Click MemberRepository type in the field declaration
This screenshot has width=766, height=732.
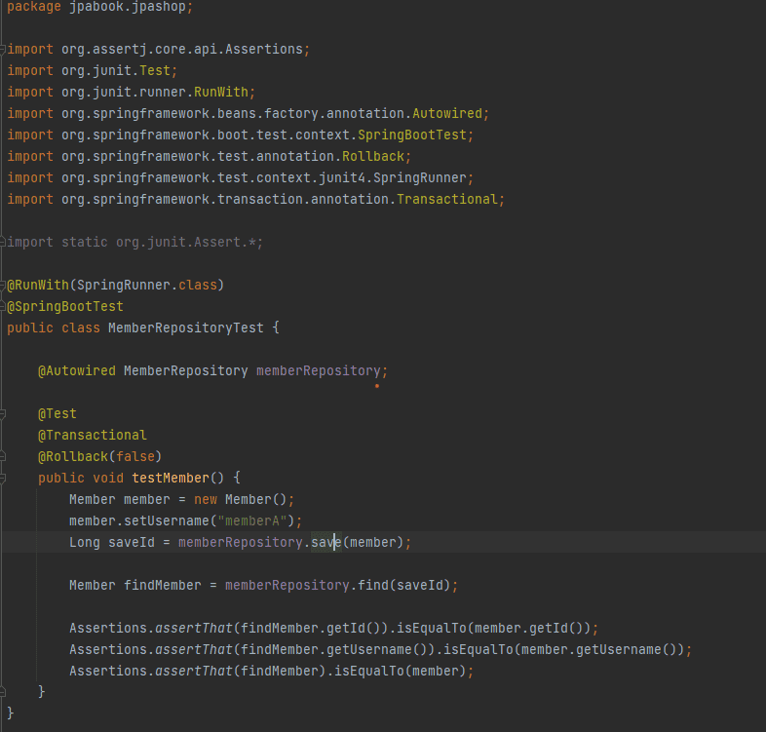pos(185,371)
